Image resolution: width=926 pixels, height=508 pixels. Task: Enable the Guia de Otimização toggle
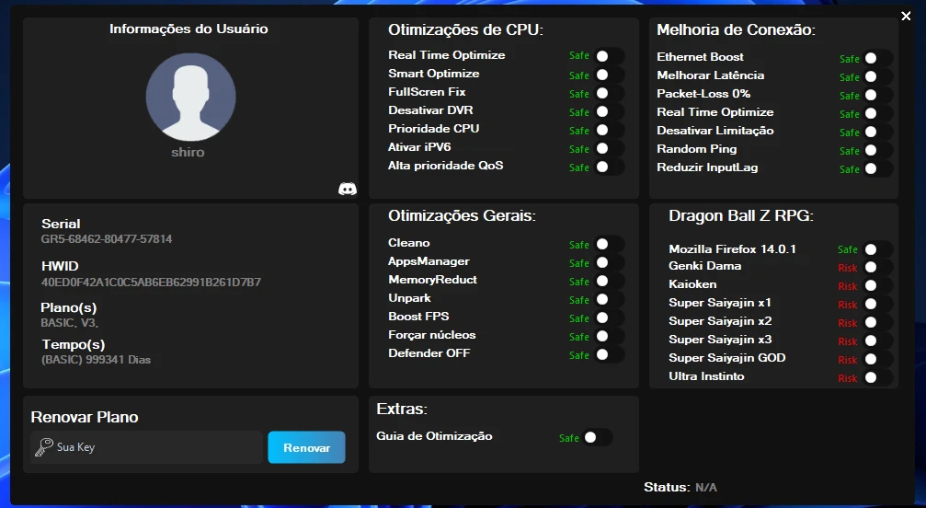click(x=596, y=437)
